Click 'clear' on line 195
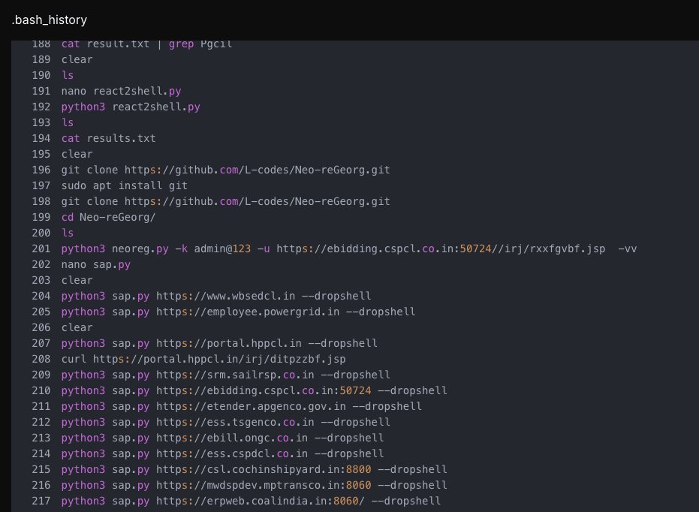699x512 pixels. [x=77, y=154]
